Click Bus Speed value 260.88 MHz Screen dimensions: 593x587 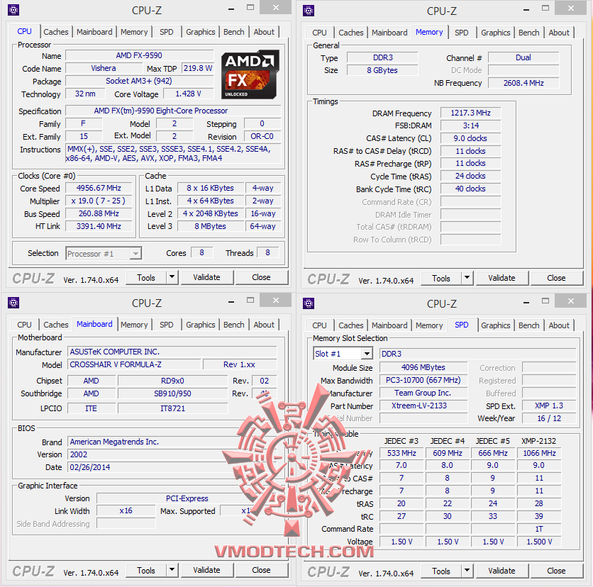(99, 213)
